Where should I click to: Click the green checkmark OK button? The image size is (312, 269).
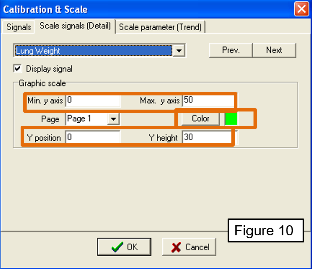pyautogui.click(x=124, y=247)
